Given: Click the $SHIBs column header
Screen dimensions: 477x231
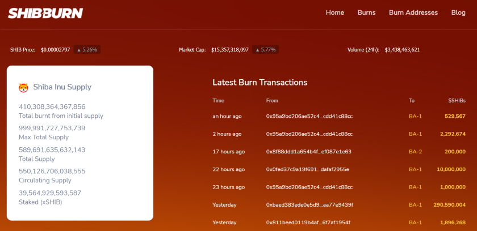Looking at the screenshot, I should click(457, 101).
